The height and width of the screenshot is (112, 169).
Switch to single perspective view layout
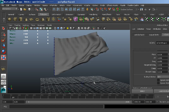[3, 76]
